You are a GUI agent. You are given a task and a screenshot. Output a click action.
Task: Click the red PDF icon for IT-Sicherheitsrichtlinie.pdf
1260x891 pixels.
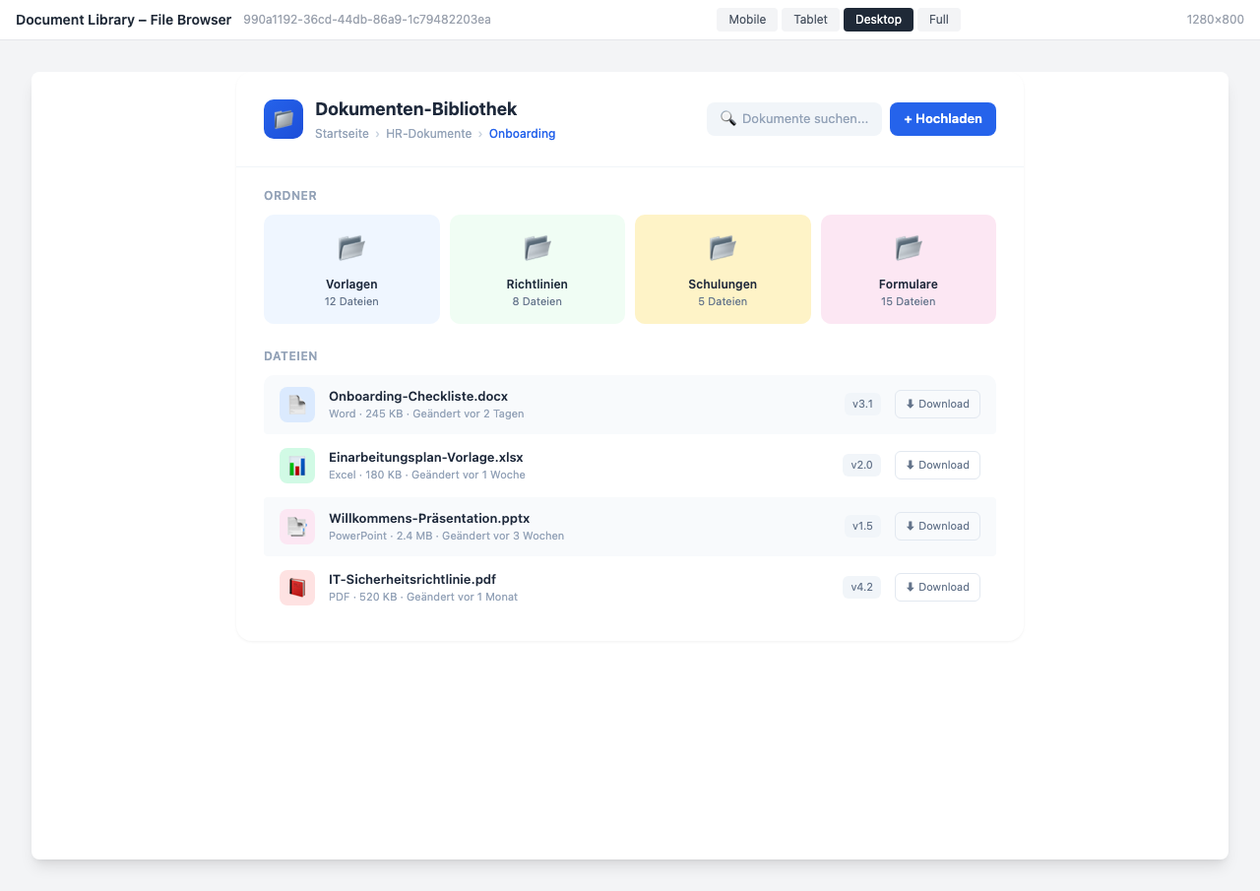[297, 587]
